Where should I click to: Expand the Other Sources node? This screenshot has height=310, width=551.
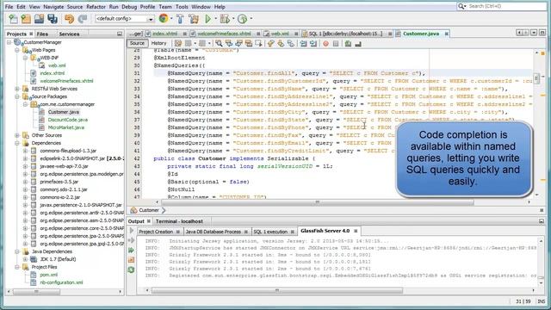click(17, 135)
